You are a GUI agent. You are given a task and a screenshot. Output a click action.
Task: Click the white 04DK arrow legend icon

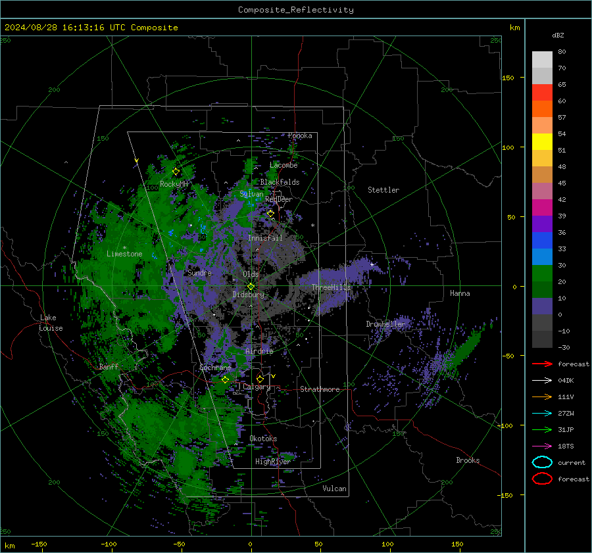(x=542, y=381)
